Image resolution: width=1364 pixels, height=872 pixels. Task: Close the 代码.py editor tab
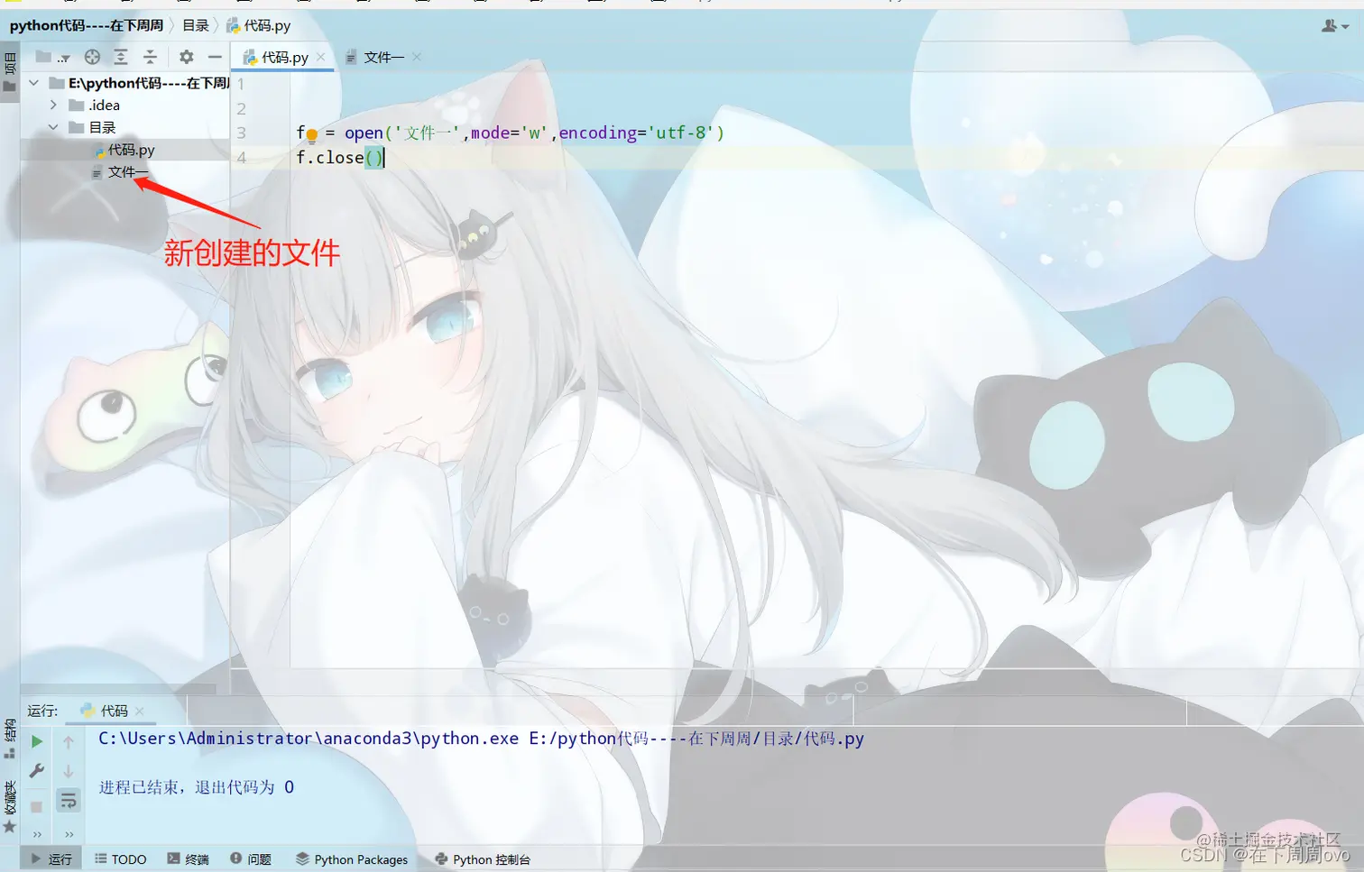tap(321, 57)
